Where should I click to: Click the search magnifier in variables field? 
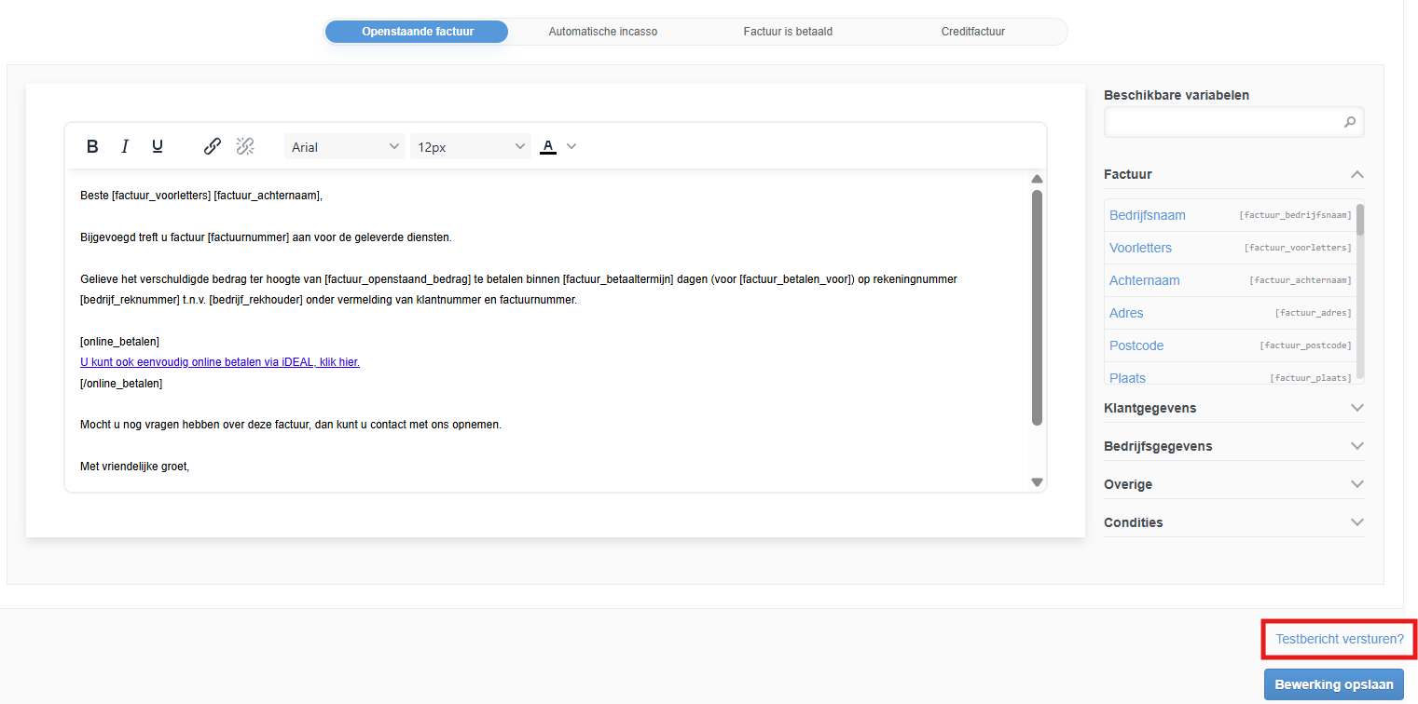1349,122
